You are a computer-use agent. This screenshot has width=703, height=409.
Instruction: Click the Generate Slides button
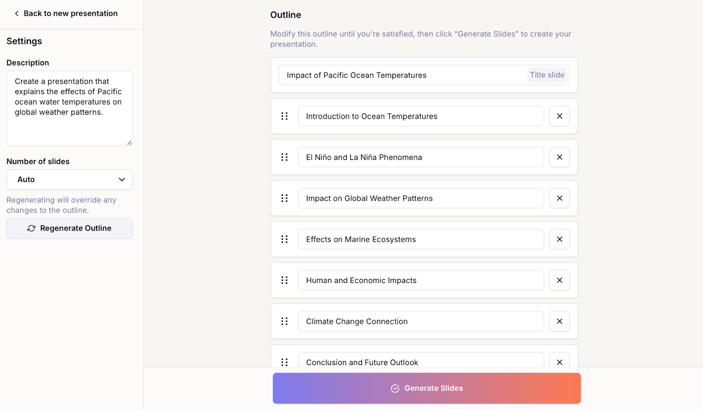tap(427, 388)
